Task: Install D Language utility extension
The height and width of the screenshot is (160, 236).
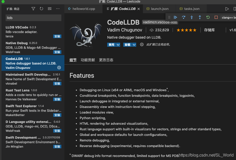Action: (57, 131)
